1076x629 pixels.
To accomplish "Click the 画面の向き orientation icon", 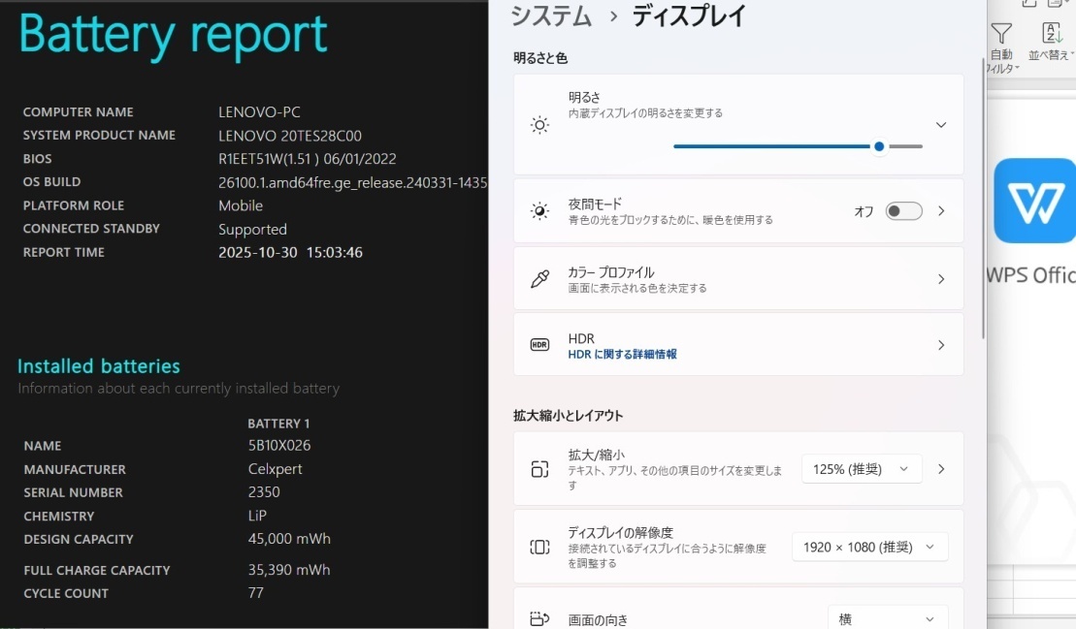I will point(540,617).
